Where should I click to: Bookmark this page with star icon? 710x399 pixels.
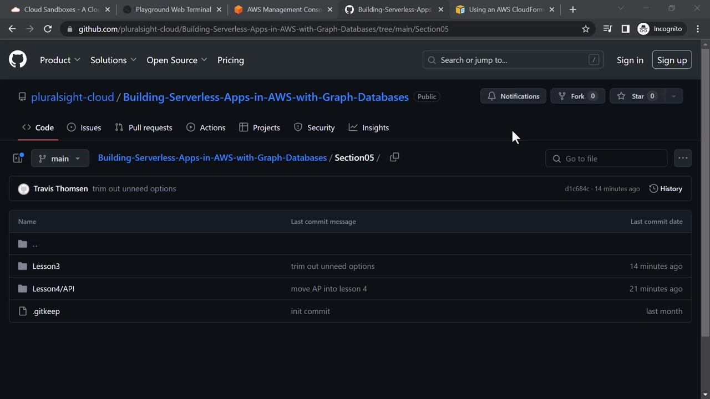(585, 29)
